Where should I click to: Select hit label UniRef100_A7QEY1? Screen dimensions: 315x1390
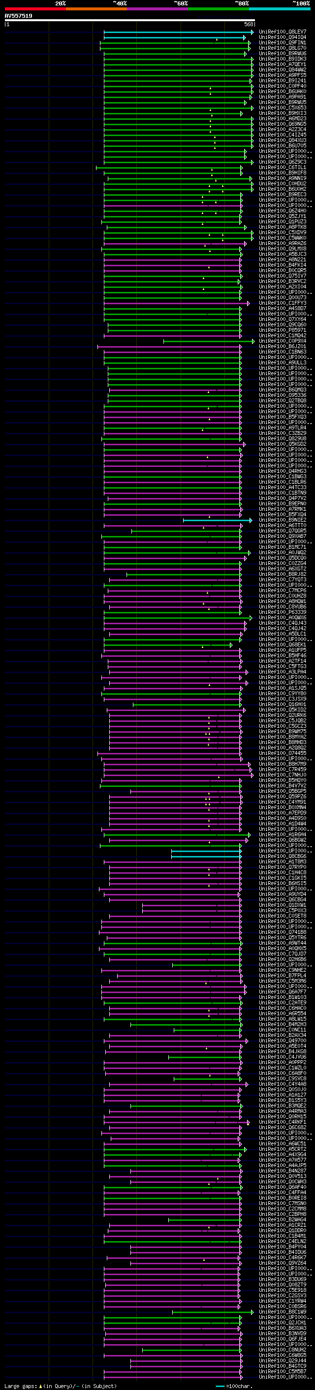tap(282, 64)
